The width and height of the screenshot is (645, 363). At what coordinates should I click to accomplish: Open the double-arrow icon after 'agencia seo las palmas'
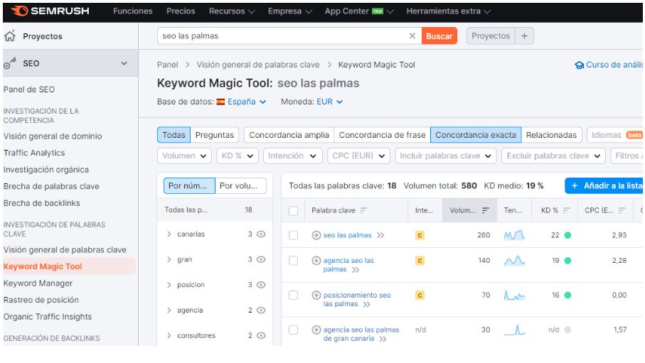coord(356,270)
